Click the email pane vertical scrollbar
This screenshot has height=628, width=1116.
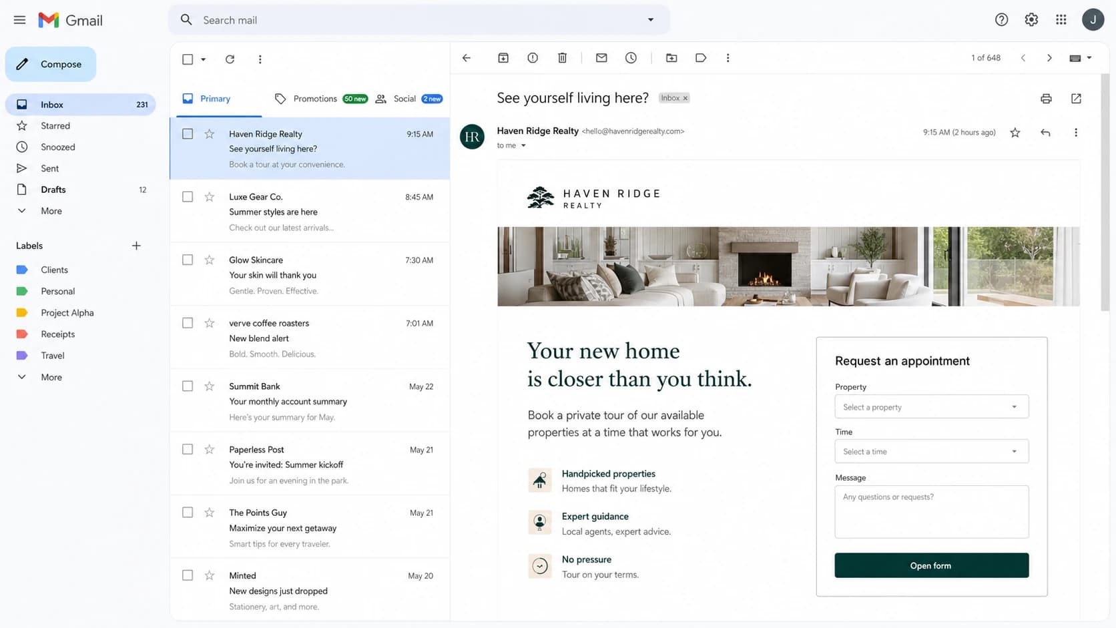pyautogui.click(x=1105, y=194)
